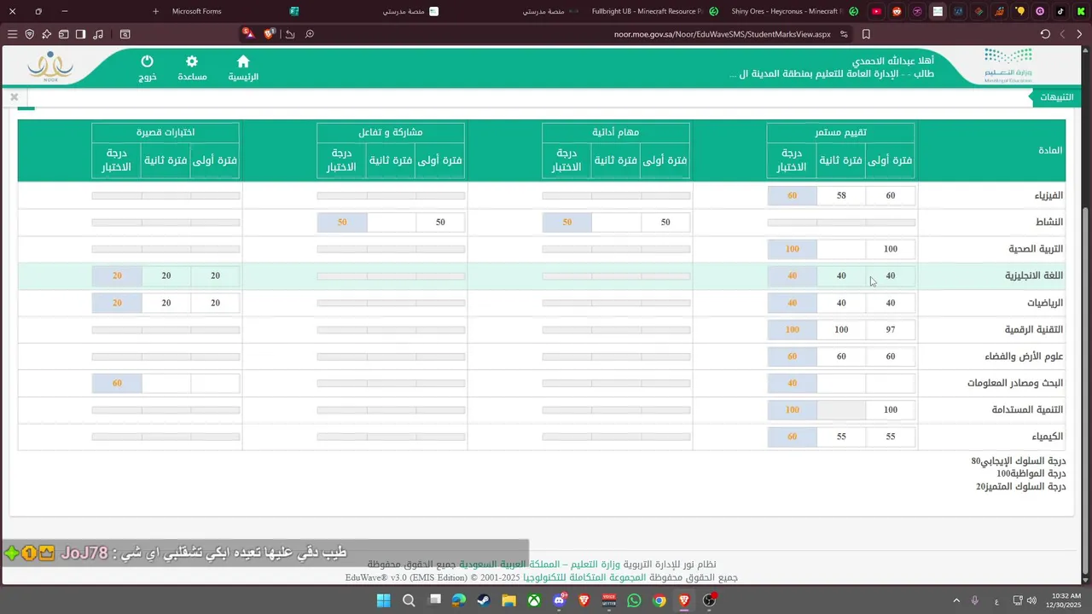Toggle the sidebar panel icon
Image resolution: width=1092 pixels, height=614 pixels.
click(80, 34)
